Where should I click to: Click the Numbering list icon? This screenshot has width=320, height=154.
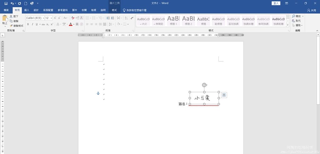pos(94,18)
